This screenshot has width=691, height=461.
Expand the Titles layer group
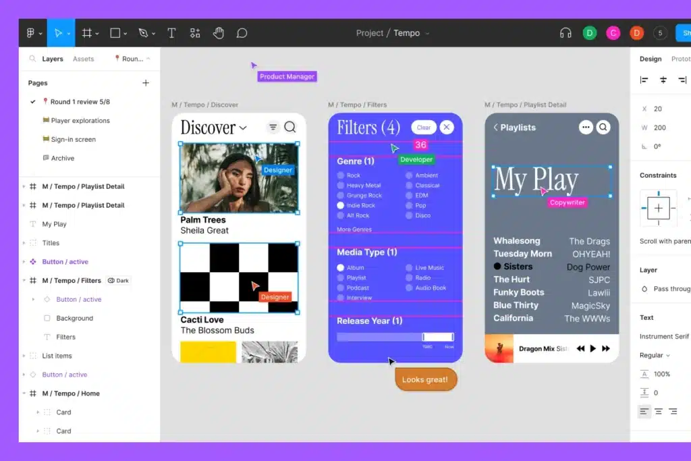coord(24,243)
